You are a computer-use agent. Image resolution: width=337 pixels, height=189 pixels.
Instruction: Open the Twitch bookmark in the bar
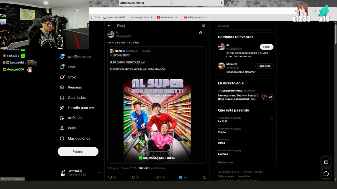coord(95,17)
